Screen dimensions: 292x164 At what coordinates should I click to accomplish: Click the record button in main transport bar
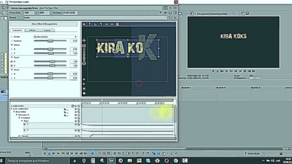45,154
